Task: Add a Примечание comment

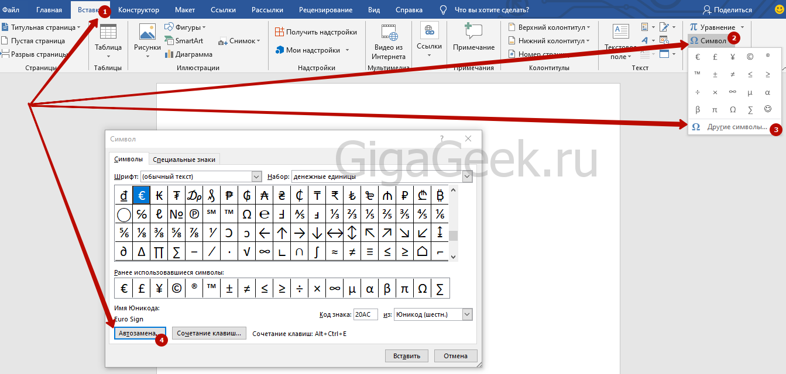Action: click(473, 33)
